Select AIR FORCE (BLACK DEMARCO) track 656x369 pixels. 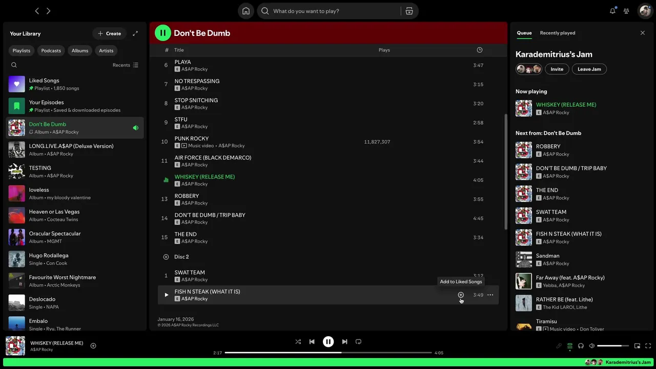tap(328, 161)
